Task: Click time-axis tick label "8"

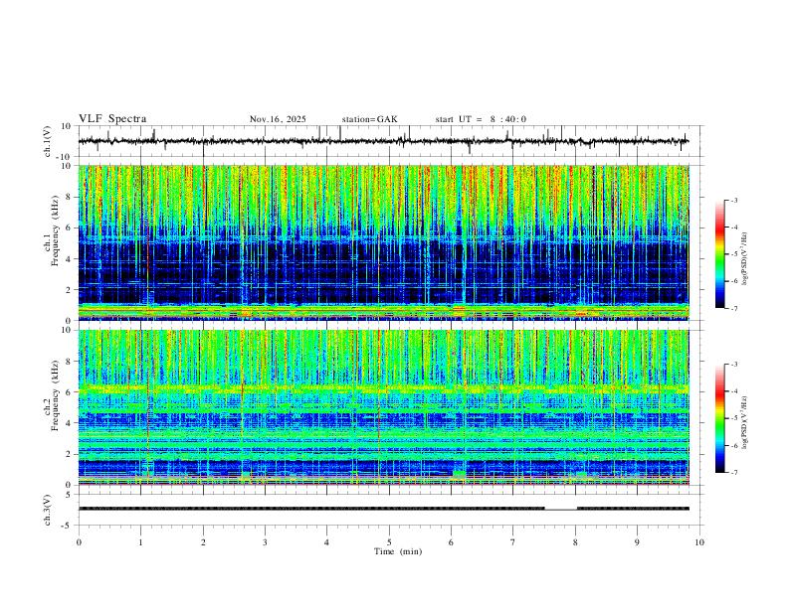Action: [x=575, y=542]
